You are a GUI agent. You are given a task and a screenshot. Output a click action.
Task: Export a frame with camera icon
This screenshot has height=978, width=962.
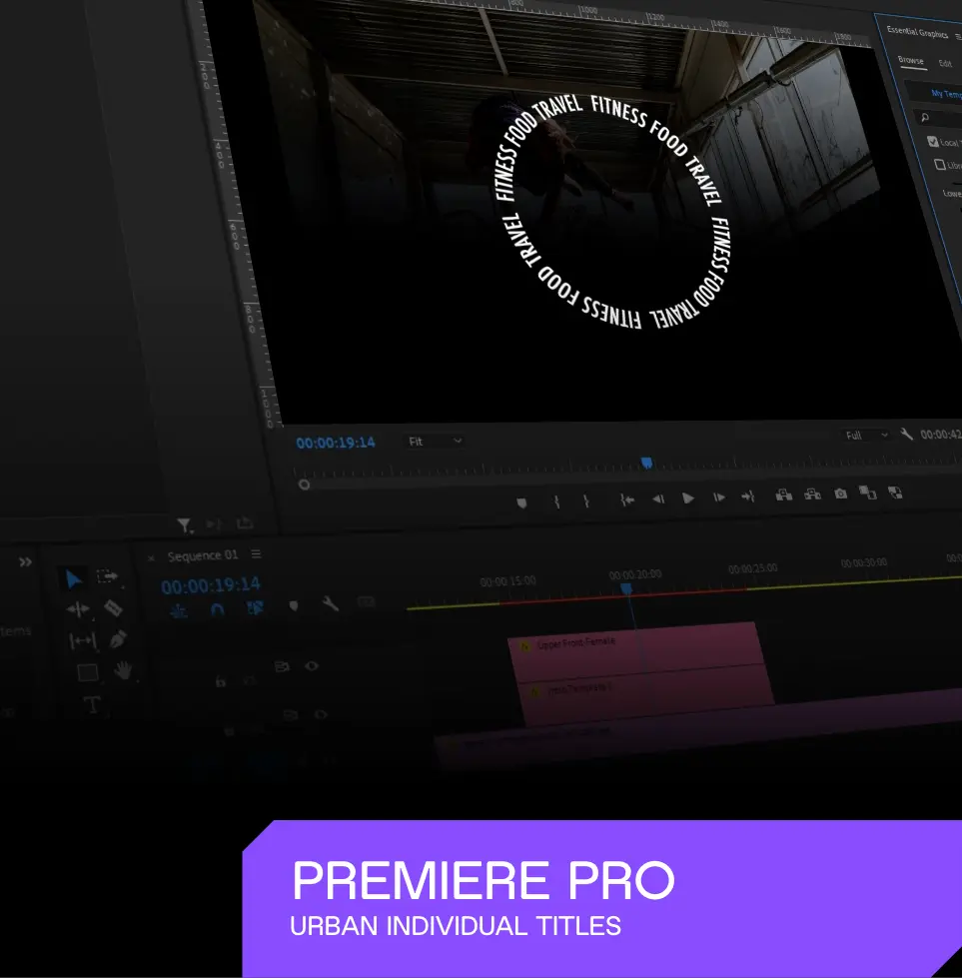tap(841, 493)
